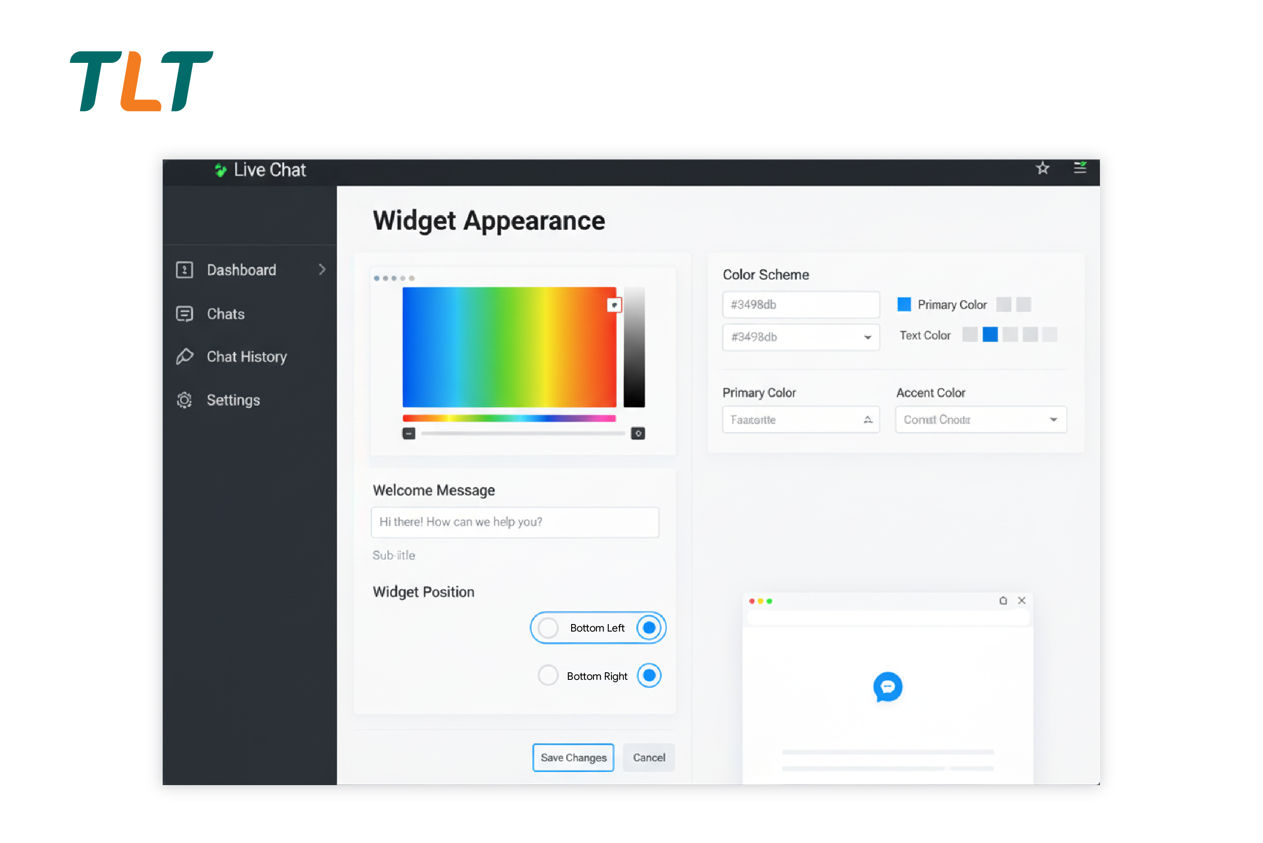The width and height of the screenshot is (1263, 843).
Task: Click the Chats sidebar icon
Action: (x=184, y=313)
